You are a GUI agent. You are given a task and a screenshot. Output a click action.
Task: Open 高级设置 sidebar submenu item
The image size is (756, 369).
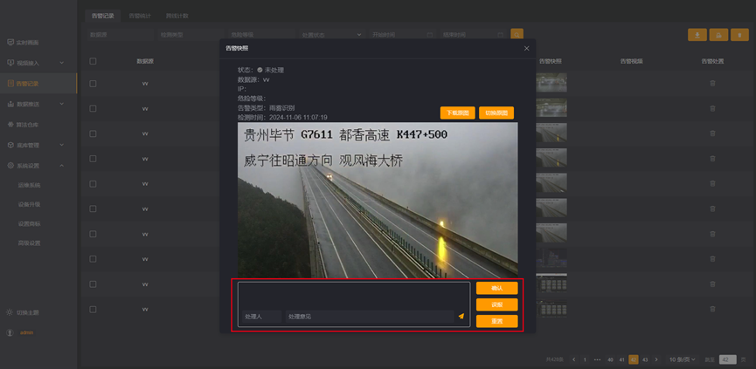(30, 243)
